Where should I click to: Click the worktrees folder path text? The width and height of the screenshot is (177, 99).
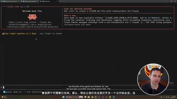click(32, 27)
